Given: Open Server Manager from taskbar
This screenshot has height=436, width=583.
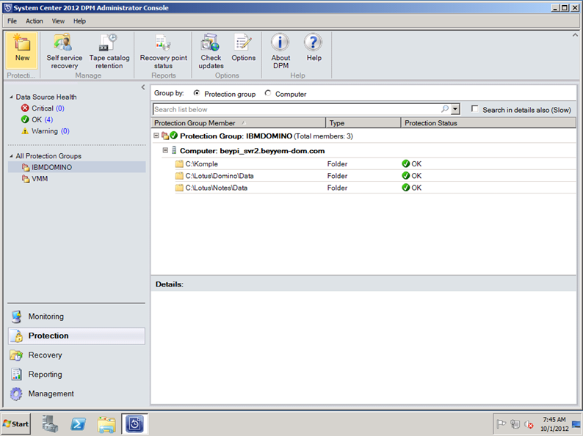Looking at the screenshot, I should point(50,424).
